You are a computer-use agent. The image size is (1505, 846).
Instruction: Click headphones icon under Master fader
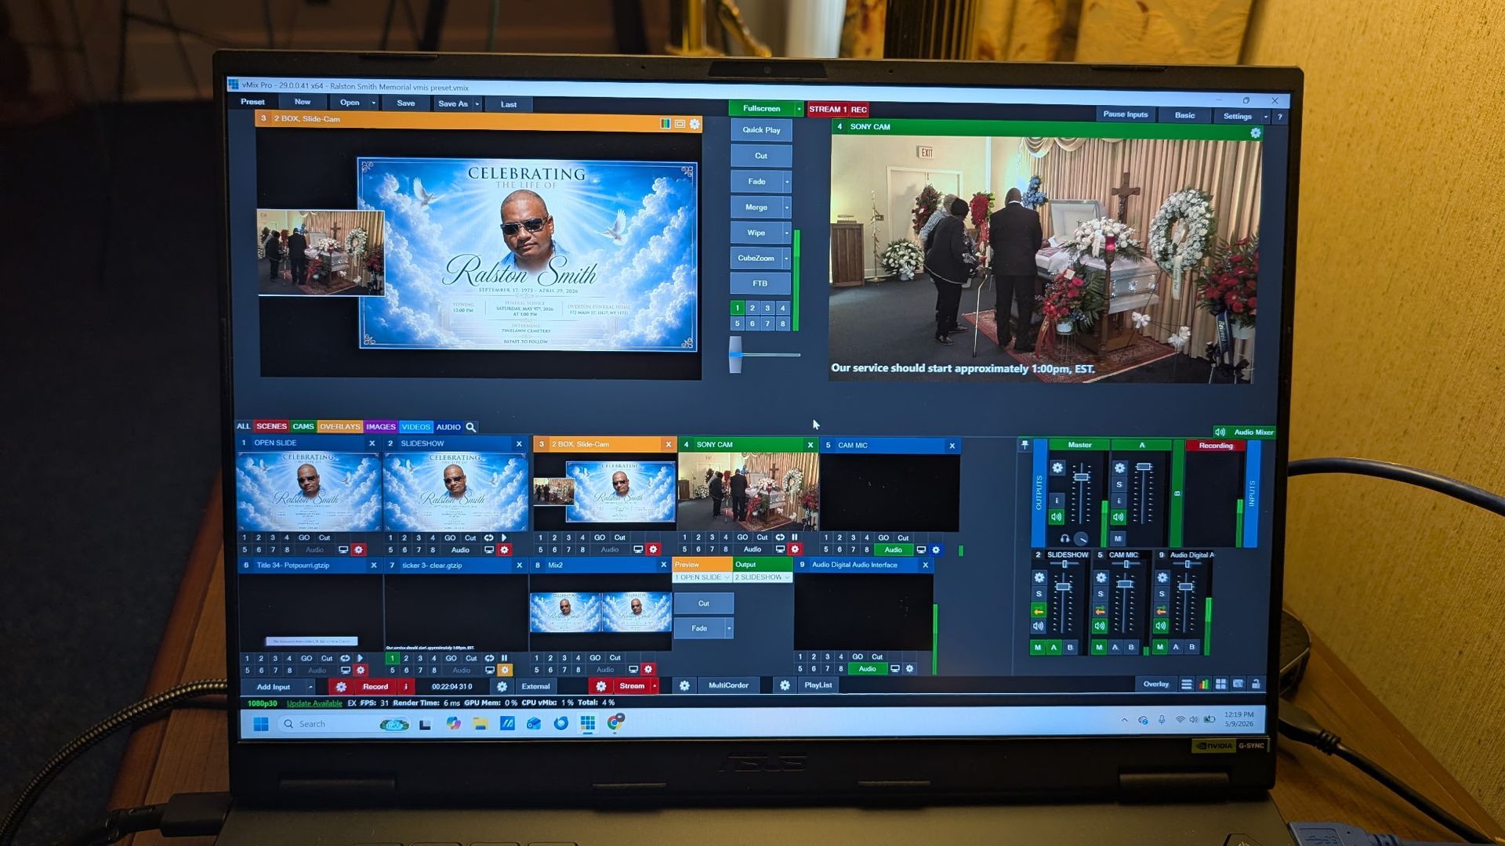[x=1064, y=538]
